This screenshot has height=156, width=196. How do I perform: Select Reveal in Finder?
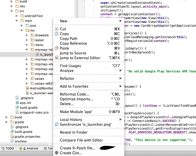[x=89, y=132]
